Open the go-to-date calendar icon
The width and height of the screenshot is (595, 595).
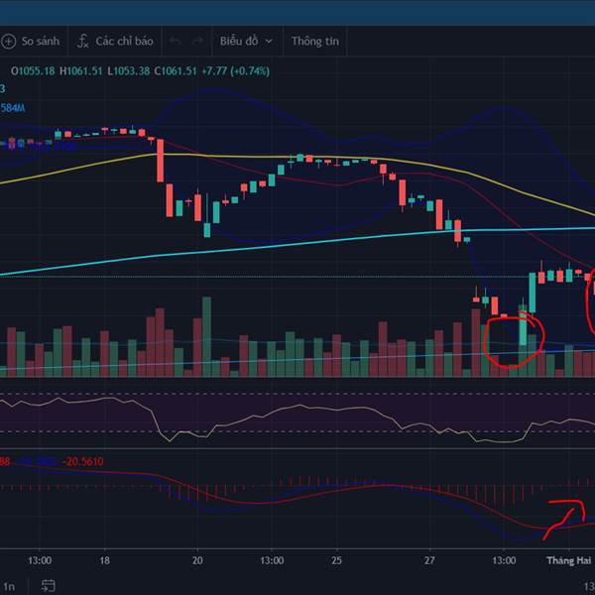pos(49,586)
